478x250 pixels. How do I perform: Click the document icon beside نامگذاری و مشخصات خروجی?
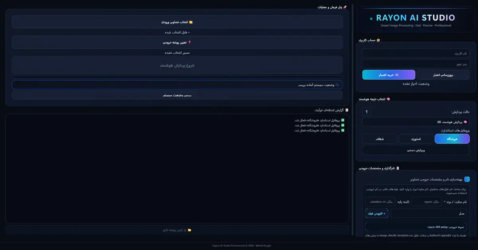coord(398,168)
